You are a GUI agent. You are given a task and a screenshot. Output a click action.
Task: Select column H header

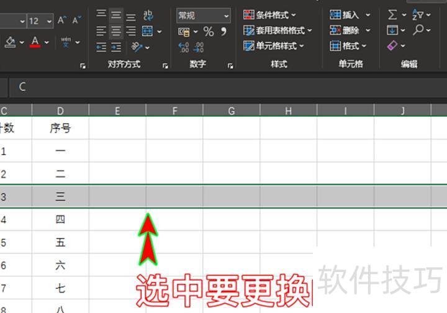289,111
